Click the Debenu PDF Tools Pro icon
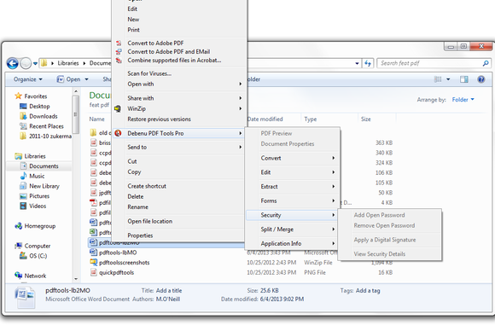 [118, 133]
